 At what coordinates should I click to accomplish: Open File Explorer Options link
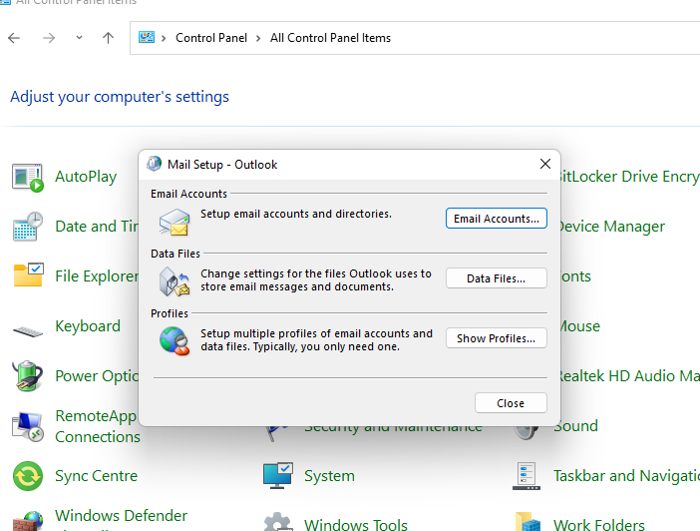coord(97,276)
